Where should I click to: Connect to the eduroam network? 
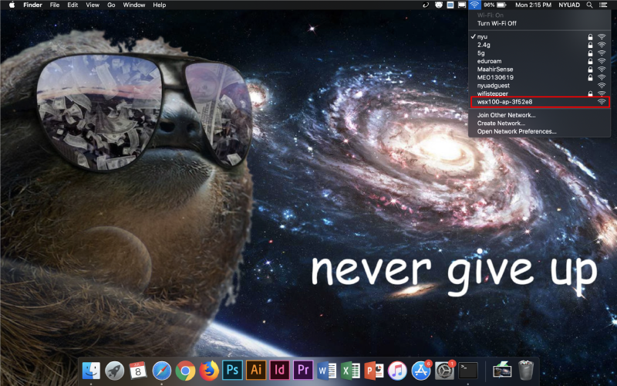click(x=539, y=61)
